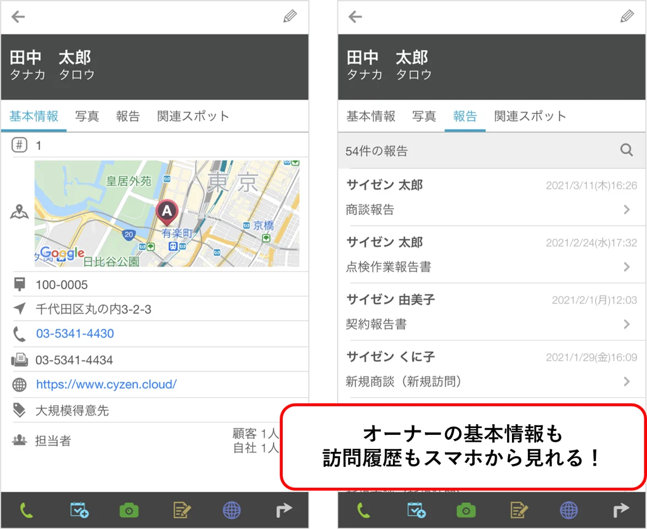Go back using right screen's arrow

pos(355,17)
